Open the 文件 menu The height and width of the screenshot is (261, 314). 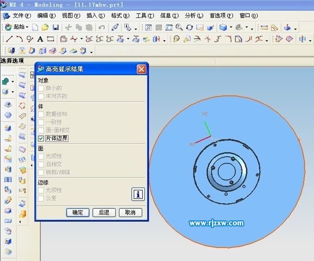[x=21, y=15]
